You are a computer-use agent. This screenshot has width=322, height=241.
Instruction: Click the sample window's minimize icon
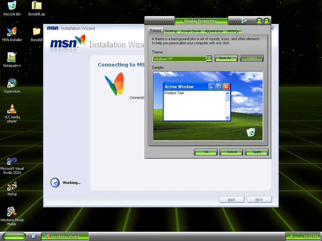(212, 87)
